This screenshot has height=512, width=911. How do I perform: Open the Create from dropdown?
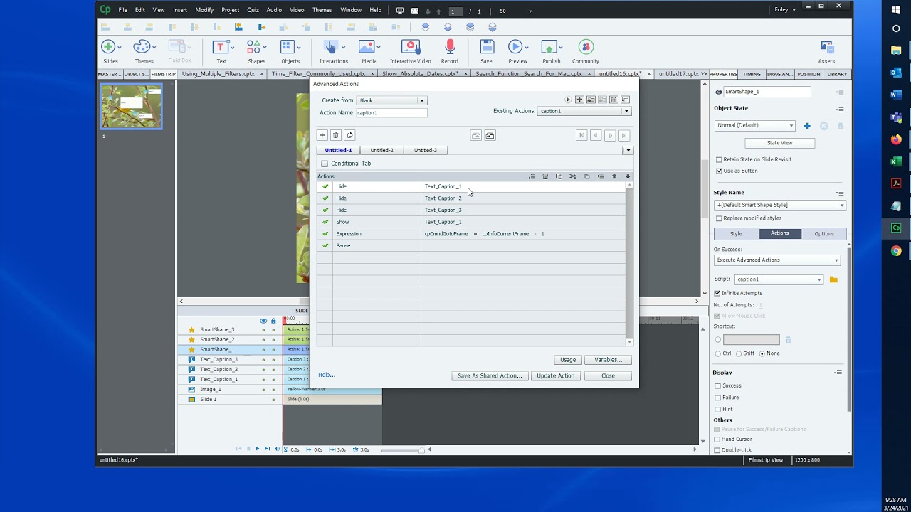click(391, 100)
